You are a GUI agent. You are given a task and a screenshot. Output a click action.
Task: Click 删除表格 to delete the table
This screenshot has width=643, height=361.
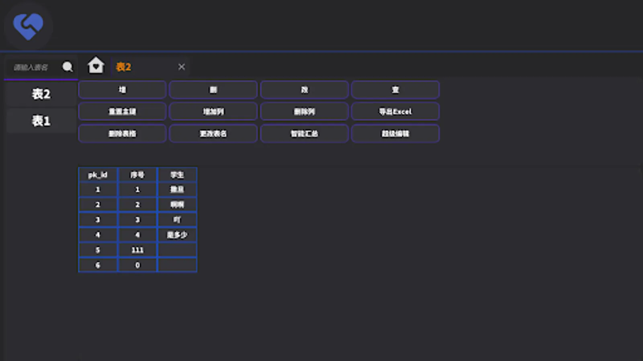pos(122,134)
